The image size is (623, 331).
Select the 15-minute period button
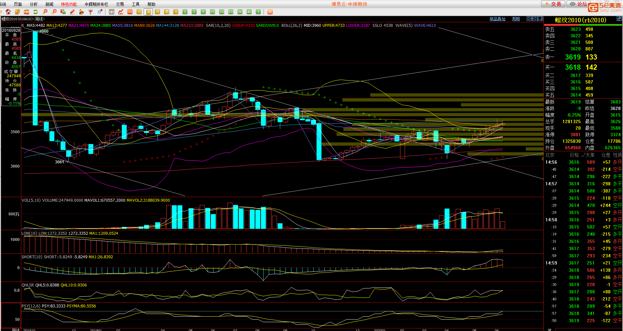[212, 12]
